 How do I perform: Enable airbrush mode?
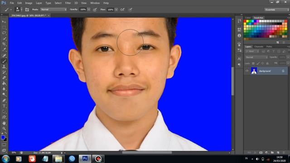click(122, 10)
